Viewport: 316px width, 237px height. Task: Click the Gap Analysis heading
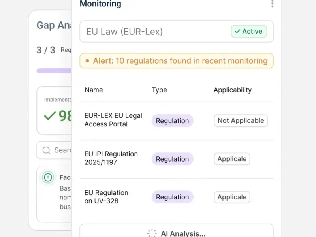click(54, 25)
